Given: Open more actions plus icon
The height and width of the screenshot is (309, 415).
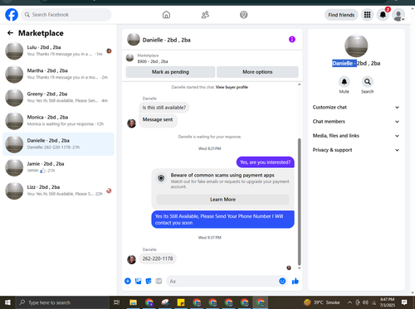Looking at the screenshot, I should [128, 281].
